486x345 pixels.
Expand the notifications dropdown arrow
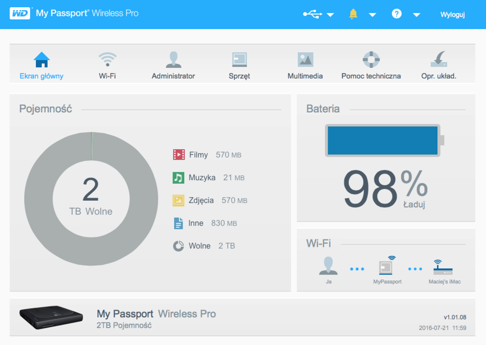373,15
